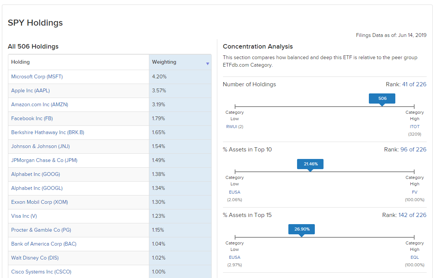Open Cisco Systems Inc (CSCO) link
Viewport: 435px width, 278px height.
41,272
